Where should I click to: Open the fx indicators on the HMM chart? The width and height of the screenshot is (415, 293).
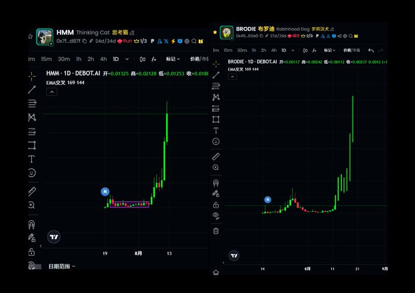[154, 59]
